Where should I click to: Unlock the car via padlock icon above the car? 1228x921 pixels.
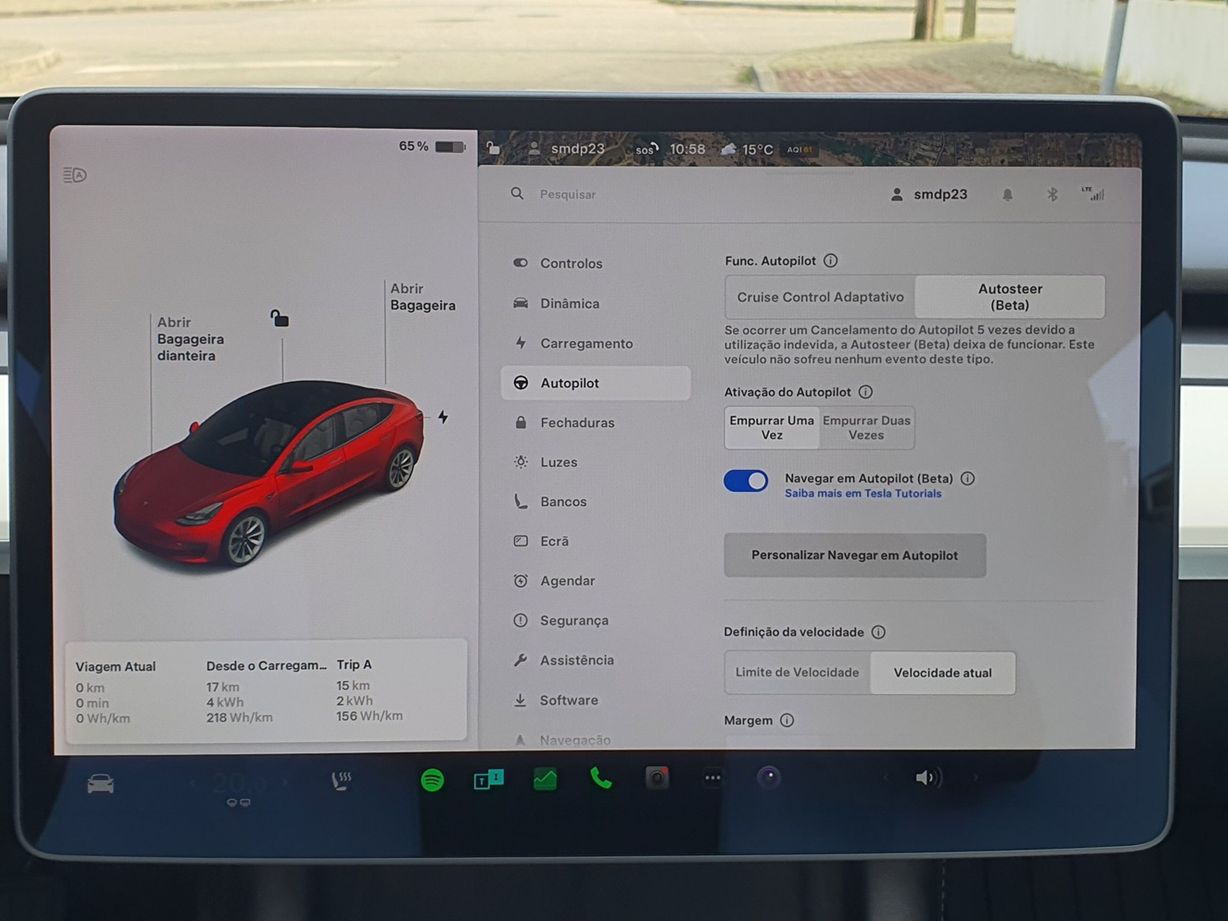[x=280, y=319]
